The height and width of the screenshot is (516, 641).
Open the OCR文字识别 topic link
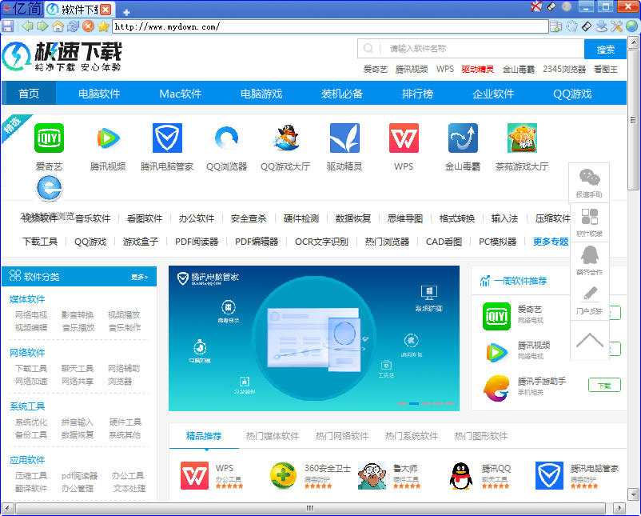coord(321,242)
